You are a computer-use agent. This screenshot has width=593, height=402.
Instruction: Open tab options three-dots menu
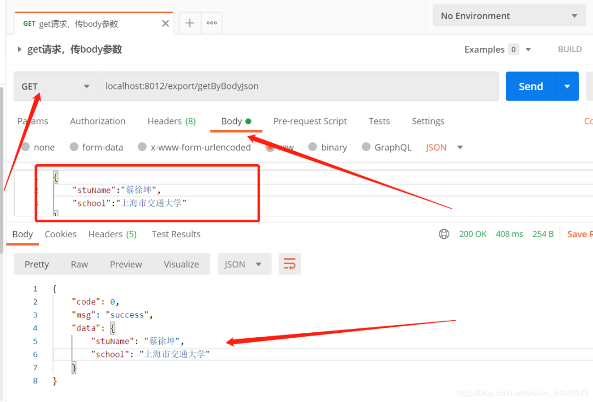pyautogui.click(x=212, y=23)
